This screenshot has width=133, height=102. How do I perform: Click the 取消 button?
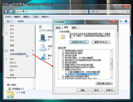point(96,90)
